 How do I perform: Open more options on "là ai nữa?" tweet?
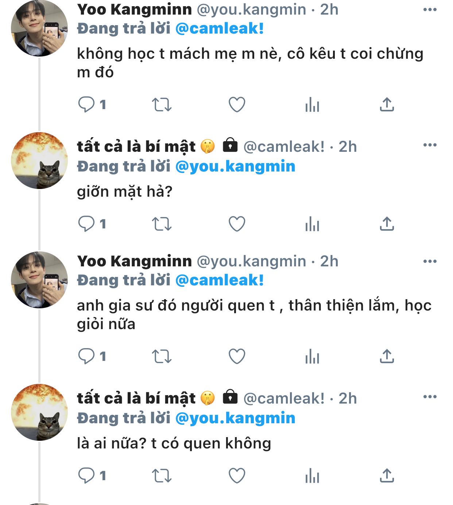pos(430,397)
